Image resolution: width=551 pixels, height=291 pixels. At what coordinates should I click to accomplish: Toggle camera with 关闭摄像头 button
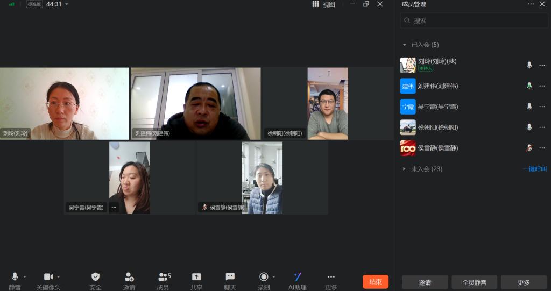point(48,277)
